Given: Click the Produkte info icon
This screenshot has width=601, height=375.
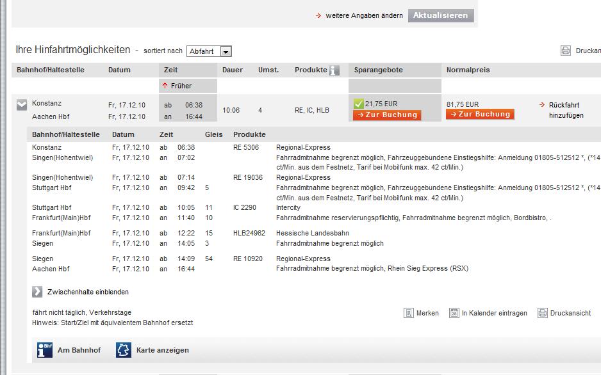Looking at the screenshot, I should (x=334, y=70).
